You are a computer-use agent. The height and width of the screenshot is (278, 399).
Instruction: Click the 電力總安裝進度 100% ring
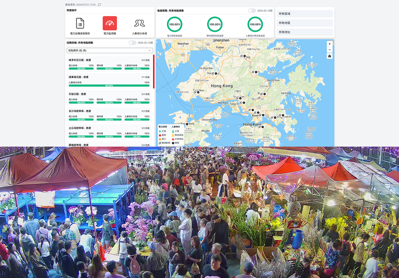[174, 24]
